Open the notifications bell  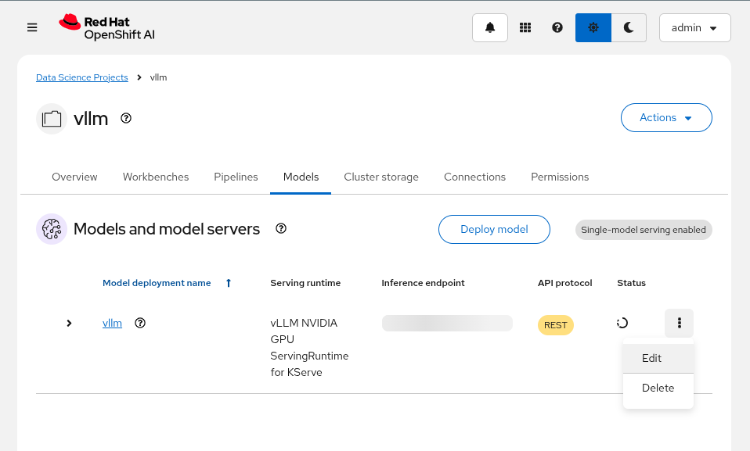point(490,27)
